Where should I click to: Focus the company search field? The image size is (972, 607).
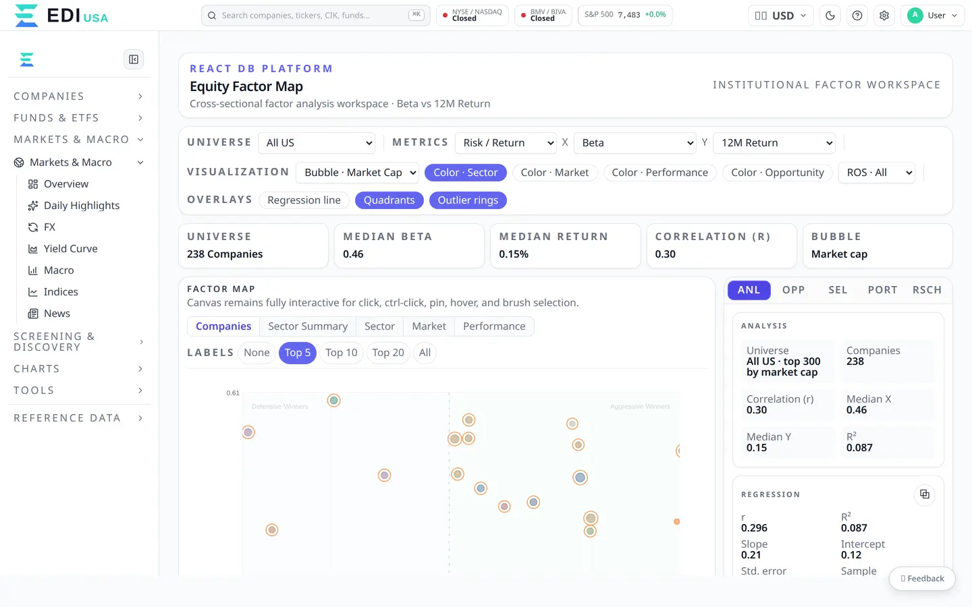click(316, 16)
